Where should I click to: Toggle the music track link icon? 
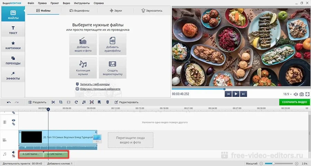[14, 156]
